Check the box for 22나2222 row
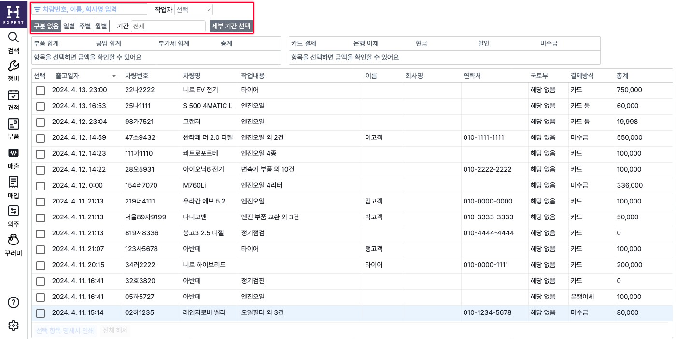 click(x=41, y=91)
